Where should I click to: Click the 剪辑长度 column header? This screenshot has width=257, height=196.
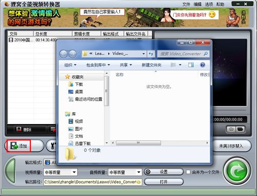(x=86, y=34)
